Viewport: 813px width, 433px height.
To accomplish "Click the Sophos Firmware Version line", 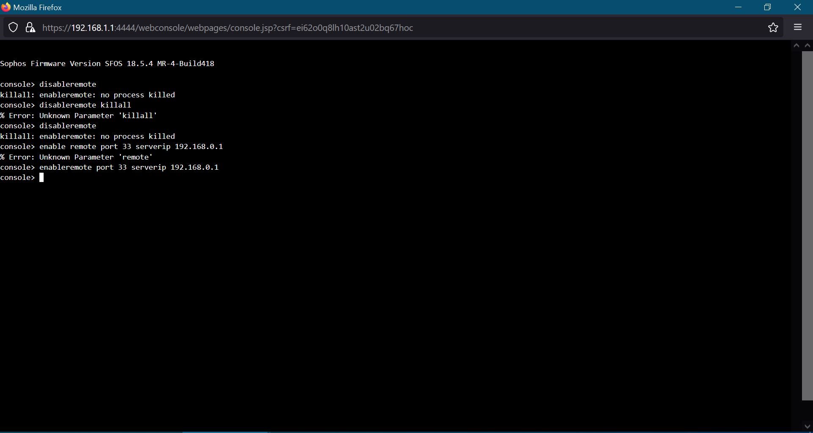I will (x=107, y=63).
